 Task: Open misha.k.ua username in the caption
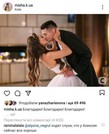[13, 109]
